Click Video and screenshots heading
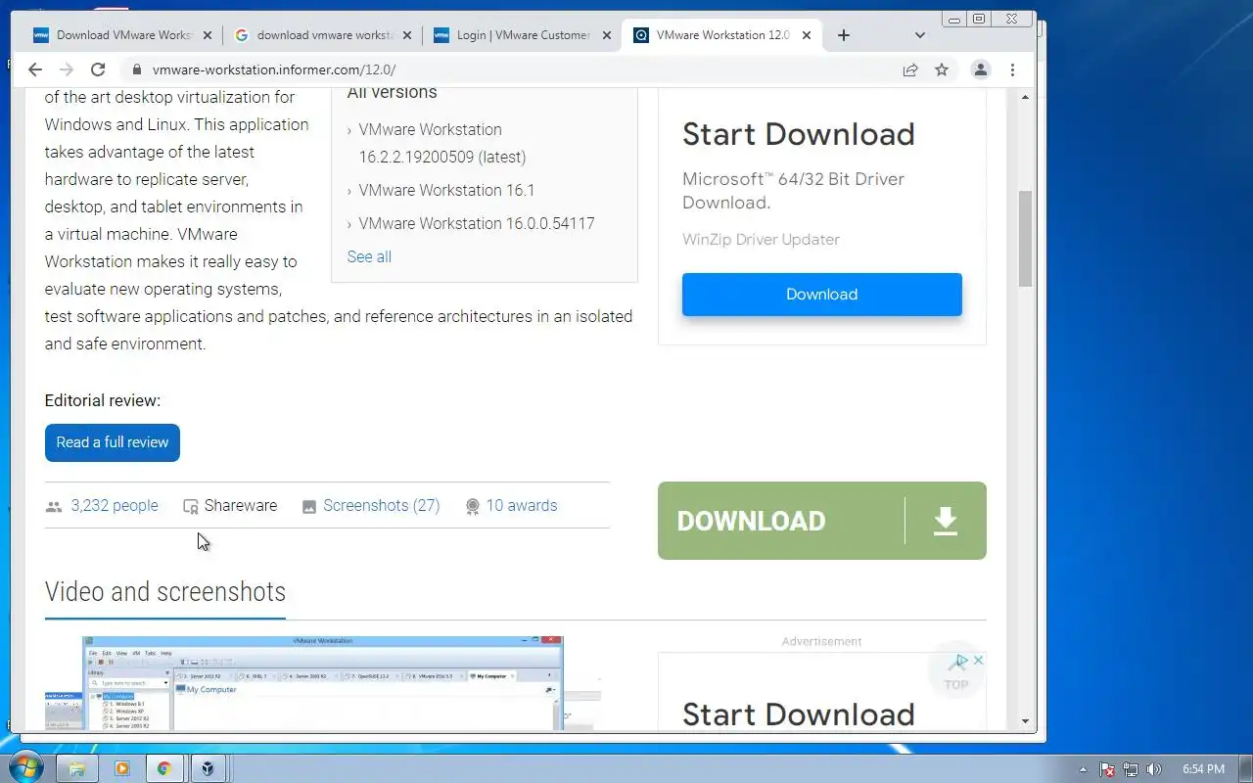 pos(165,592)
